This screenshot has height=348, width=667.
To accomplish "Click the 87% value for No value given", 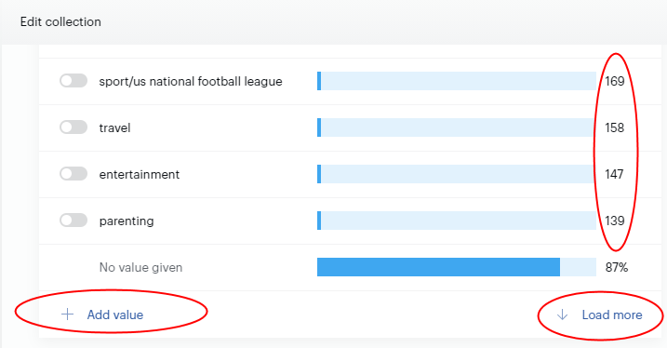I will [617, 268].
